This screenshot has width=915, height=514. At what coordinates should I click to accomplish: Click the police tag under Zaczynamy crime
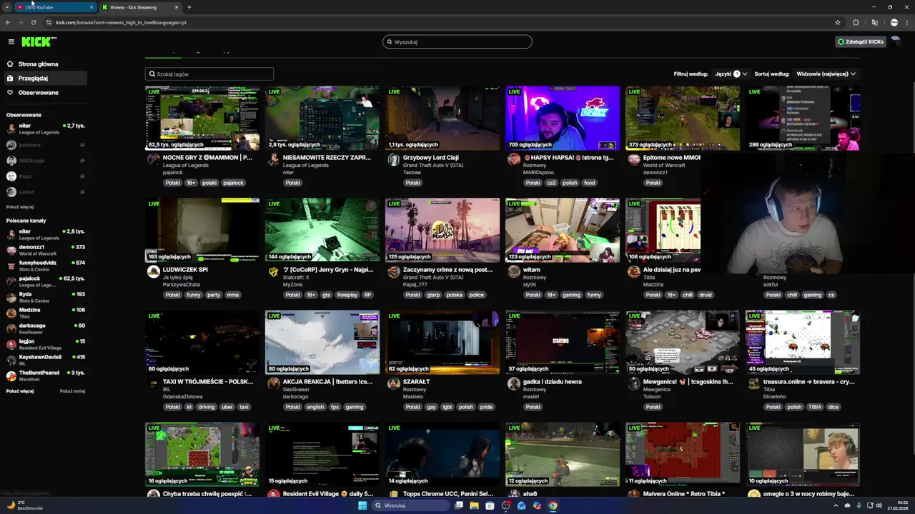(x=476, y=295)
